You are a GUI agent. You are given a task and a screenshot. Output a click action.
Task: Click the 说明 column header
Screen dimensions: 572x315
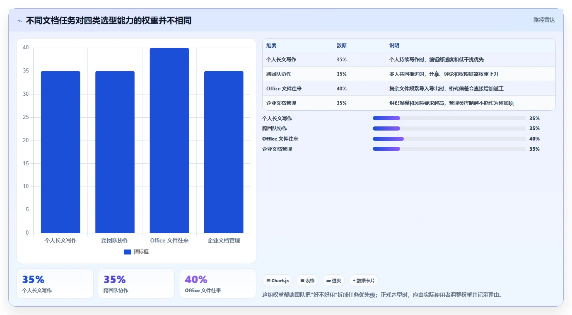point(394,46)
